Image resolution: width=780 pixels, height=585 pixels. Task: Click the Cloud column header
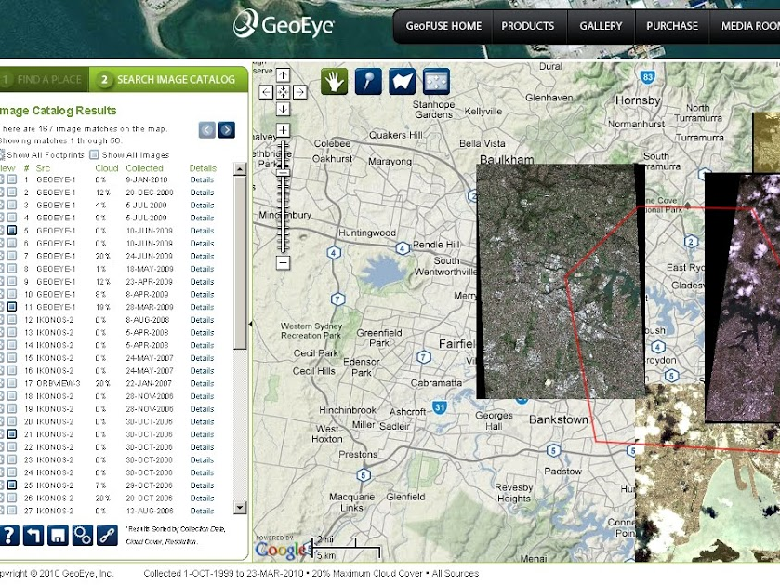[x=107, y=168]
